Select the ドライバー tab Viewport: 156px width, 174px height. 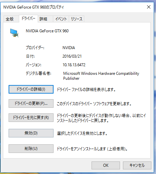(x=28, y=18)
